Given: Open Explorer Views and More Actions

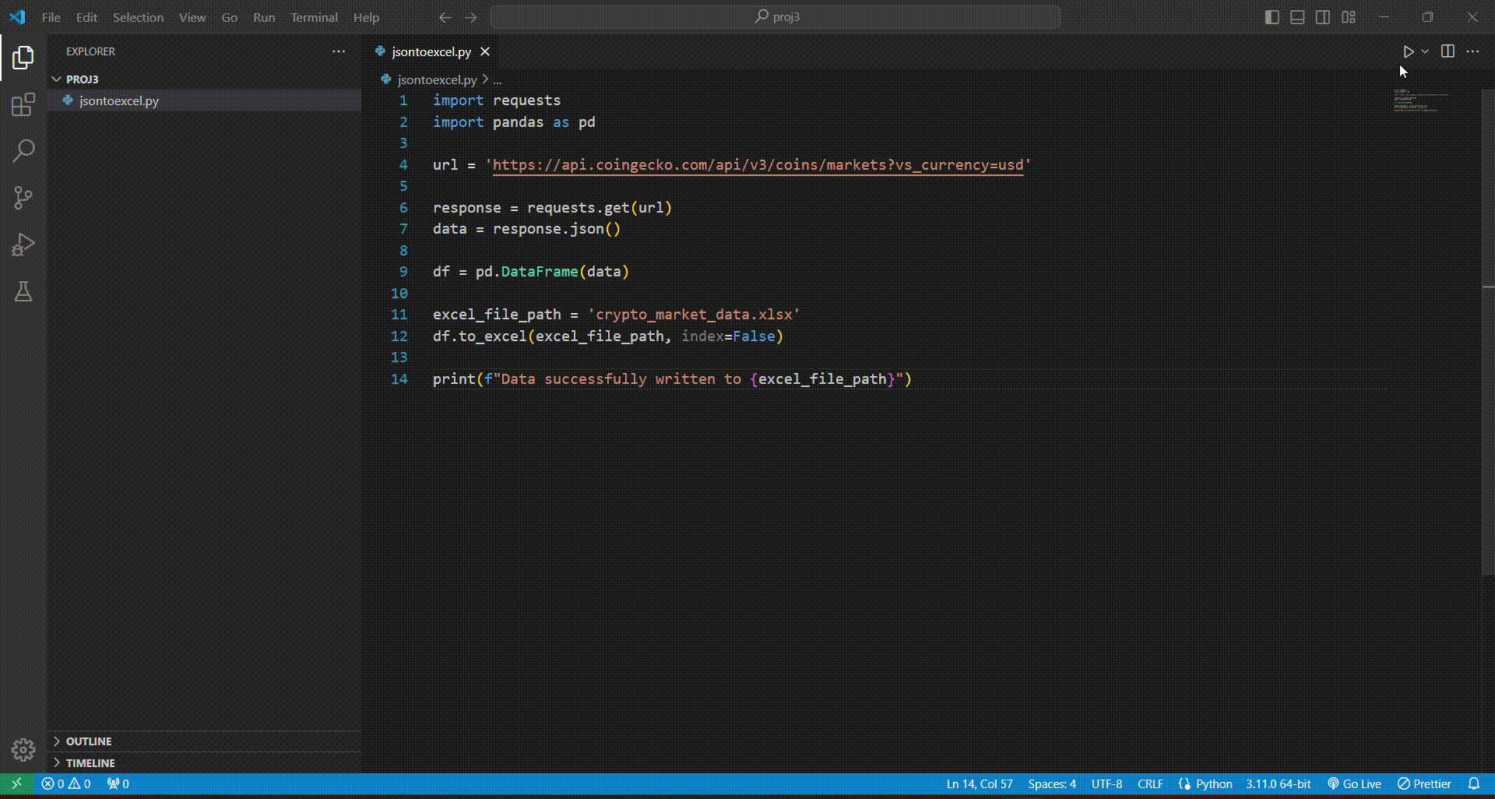Looking at the screenshot, I should [x=339, y=51].
